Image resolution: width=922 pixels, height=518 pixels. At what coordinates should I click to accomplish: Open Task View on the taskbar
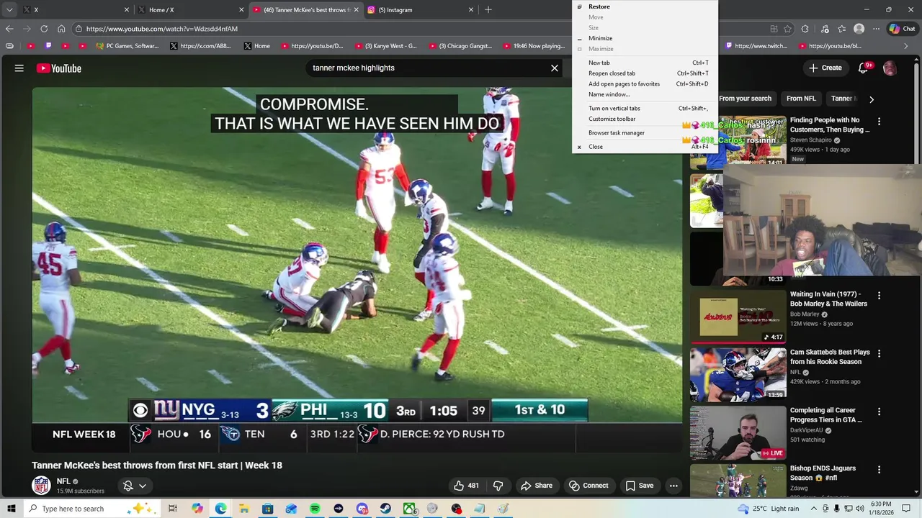[x=172, y=509]
